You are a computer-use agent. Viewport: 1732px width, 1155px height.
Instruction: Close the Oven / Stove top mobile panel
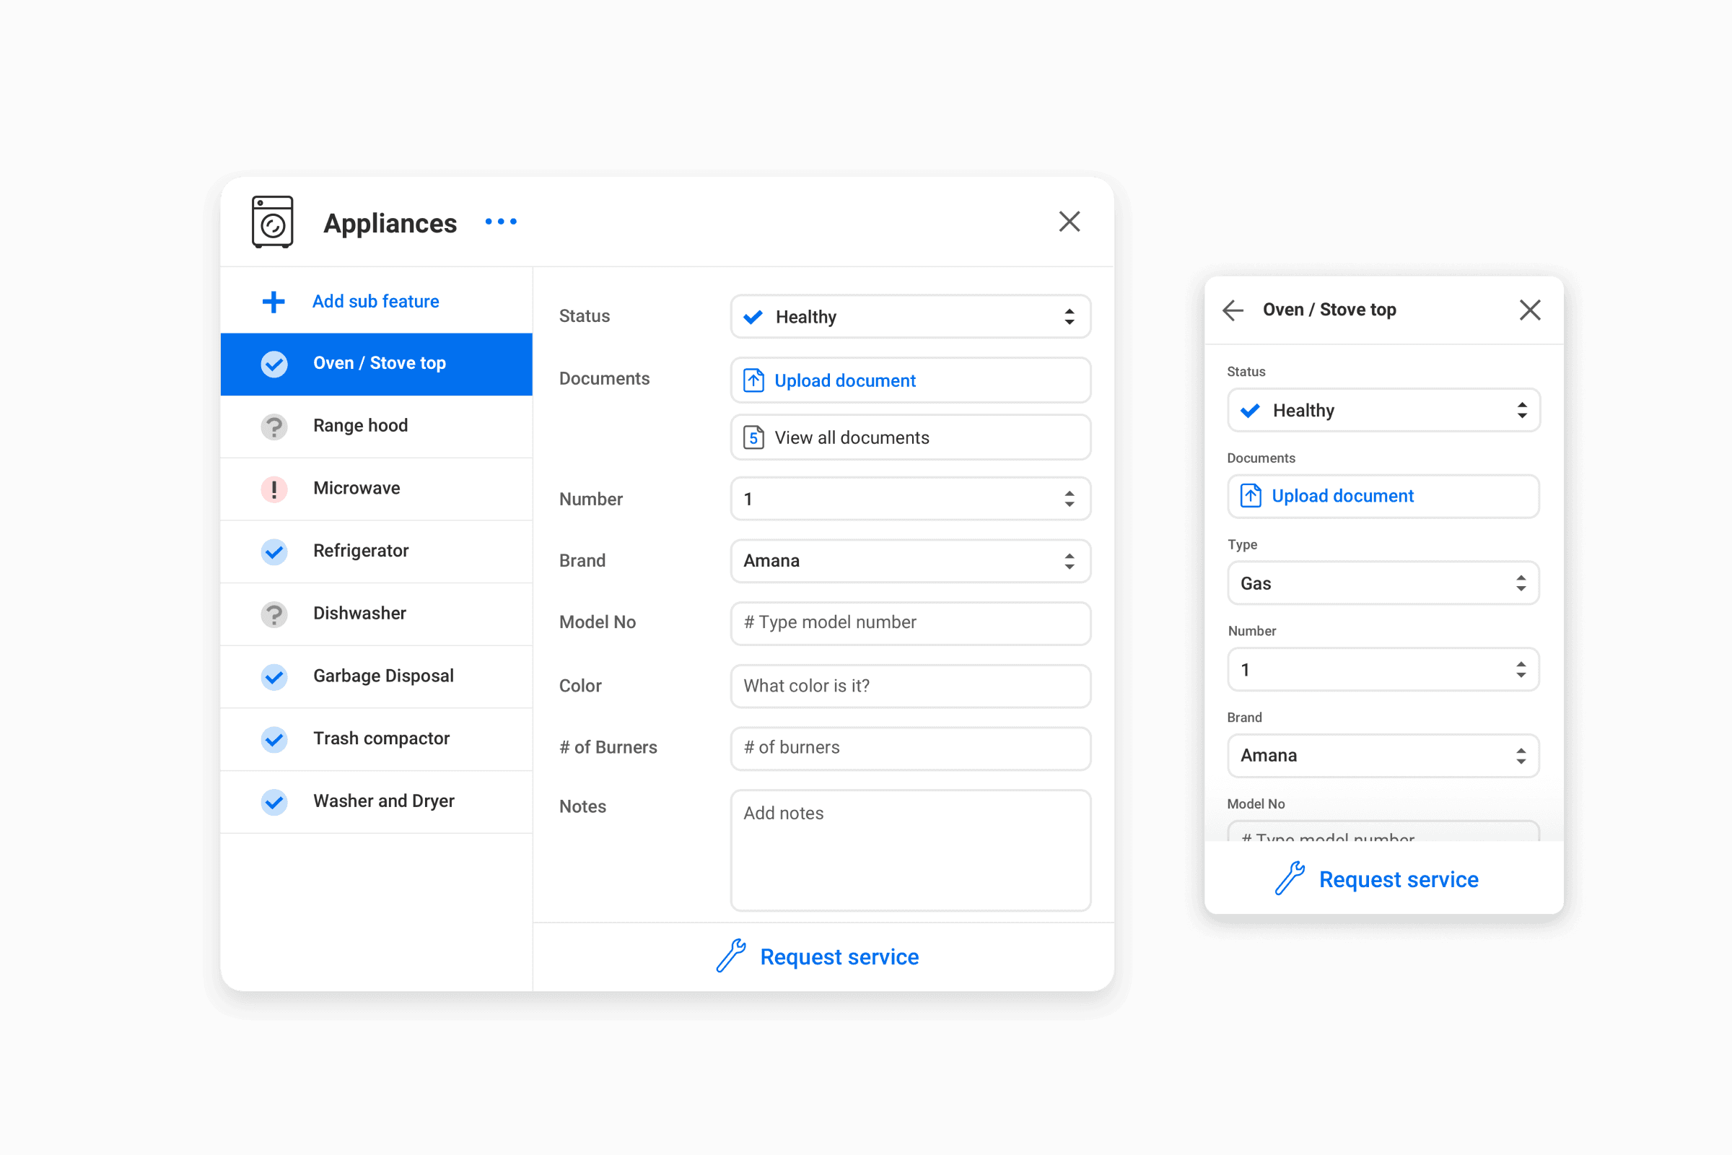click(x=1530, y=310)
